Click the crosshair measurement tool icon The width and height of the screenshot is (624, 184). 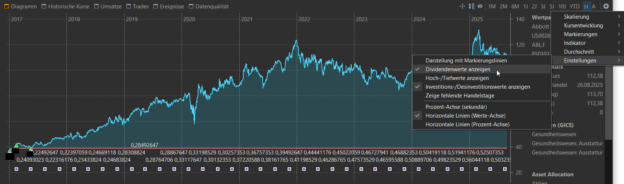click(x=462, y=6)
